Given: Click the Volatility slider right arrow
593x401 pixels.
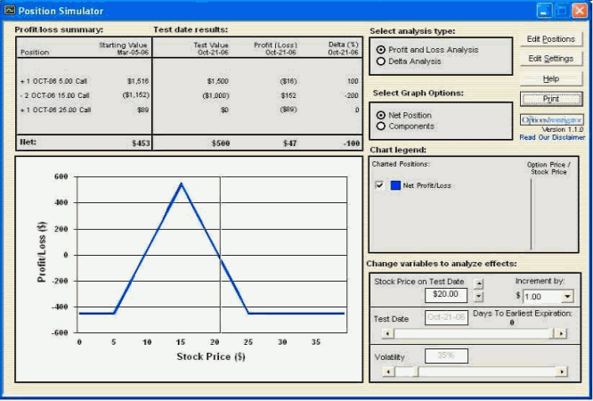Looking at the screenshot, I should [x=560, y=371].
